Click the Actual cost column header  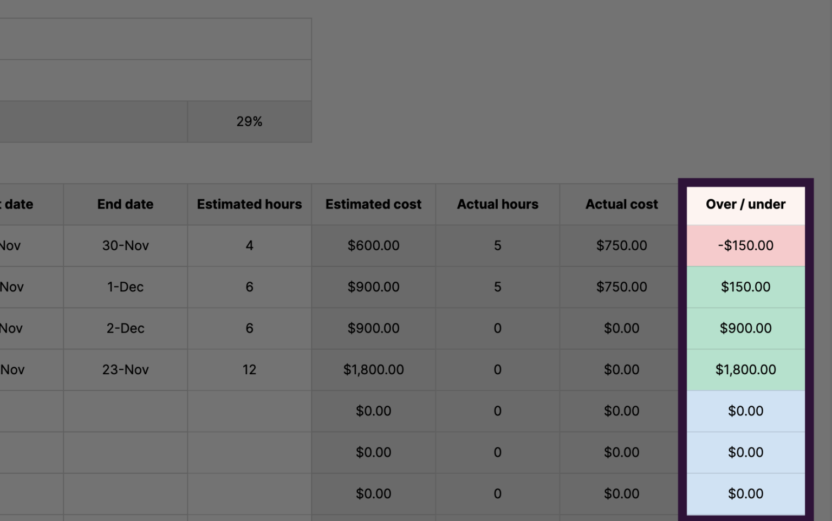coord(621,204)
